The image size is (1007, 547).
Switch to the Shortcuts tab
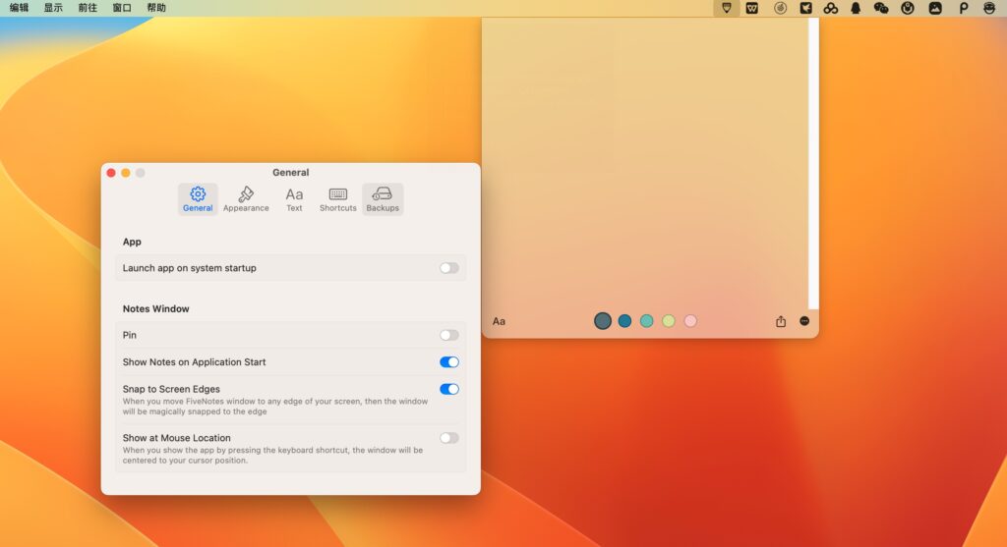pyautogui.click(x=338, y=198)
